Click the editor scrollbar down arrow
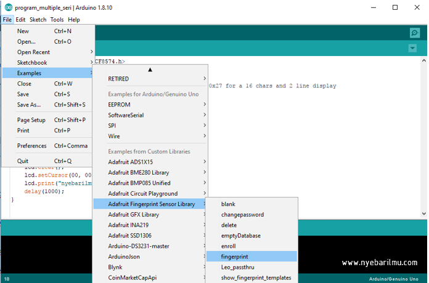This screenshot has width=429, height=283. click(x=424, y=213)
